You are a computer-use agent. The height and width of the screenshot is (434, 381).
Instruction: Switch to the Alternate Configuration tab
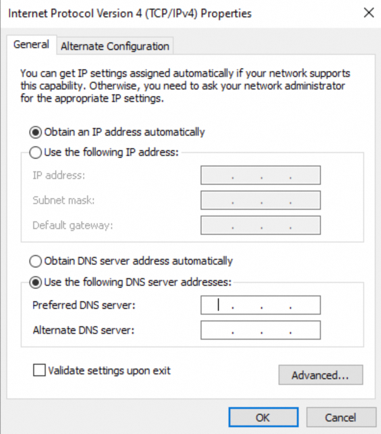point(114,46)
